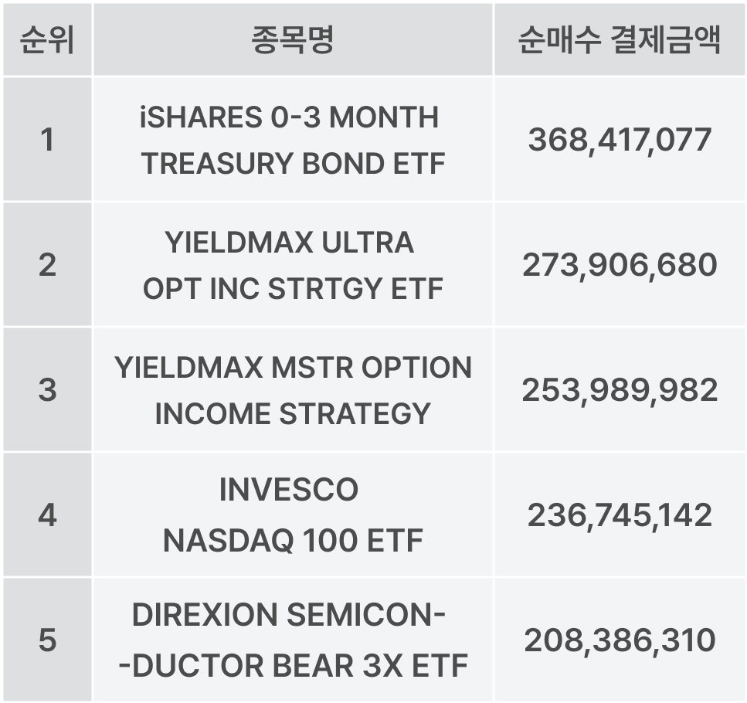Click the TREASURY BOND ETF text line
This screenshot has height=703, width=747.
coord(294,164)
